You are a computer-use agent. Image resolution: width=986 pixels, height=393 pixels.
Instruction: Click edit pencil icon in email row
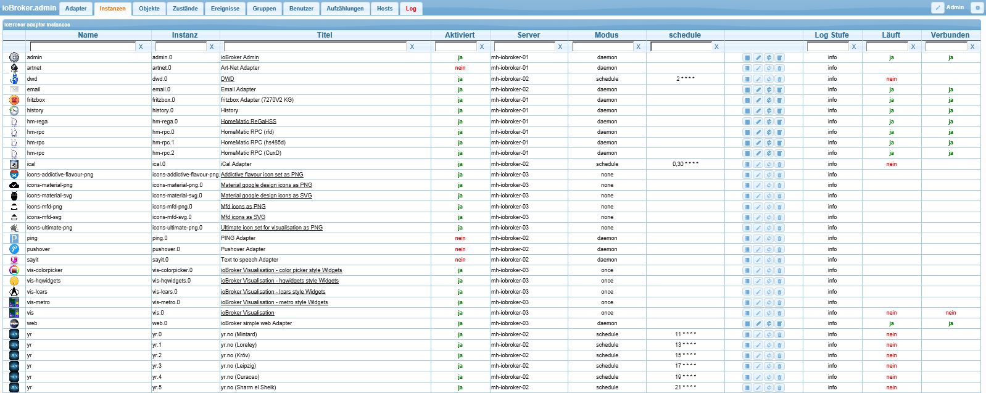[x=758, y=89]
